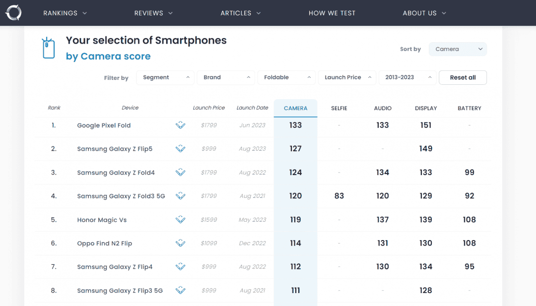Viewport: 536px width, 306px height.
Task: Click the Launch Price column header
Action: (x=209, y=108)
